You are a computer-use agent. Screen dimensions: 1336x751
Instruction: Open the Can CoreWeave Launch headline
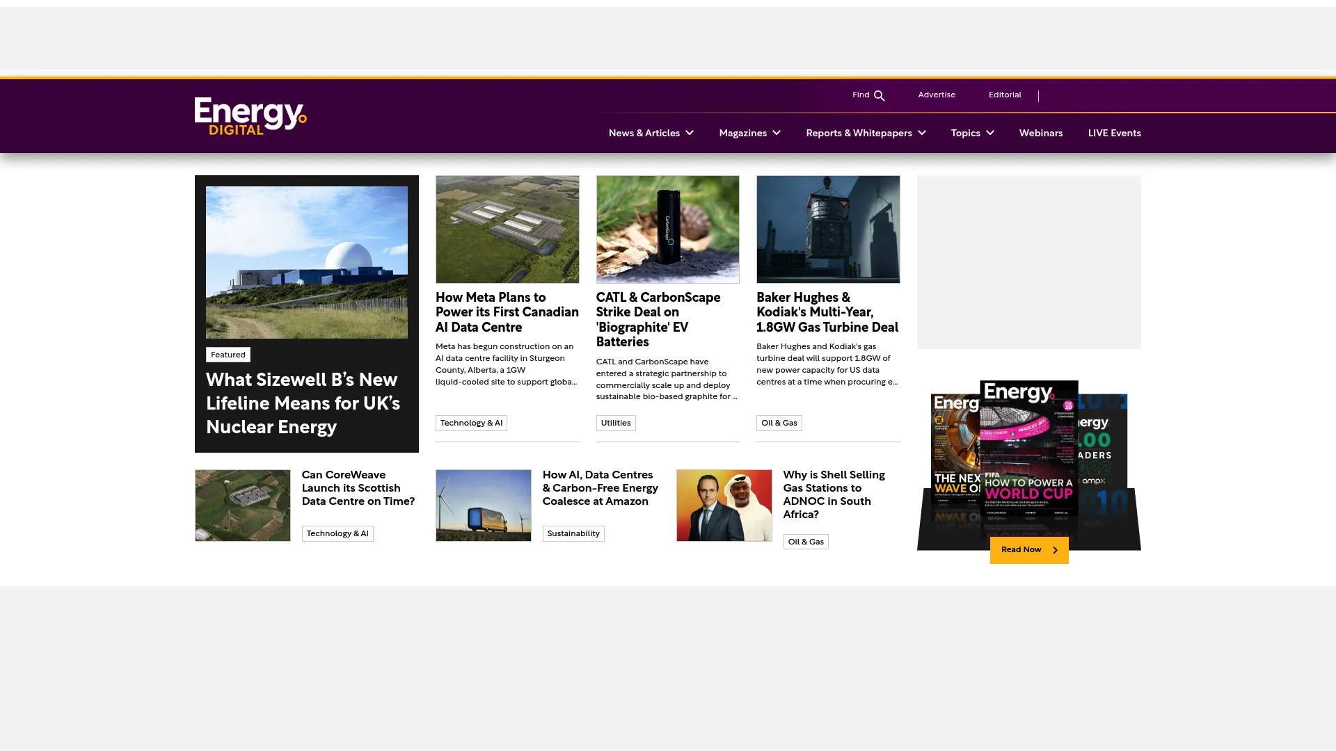(358, 488)
